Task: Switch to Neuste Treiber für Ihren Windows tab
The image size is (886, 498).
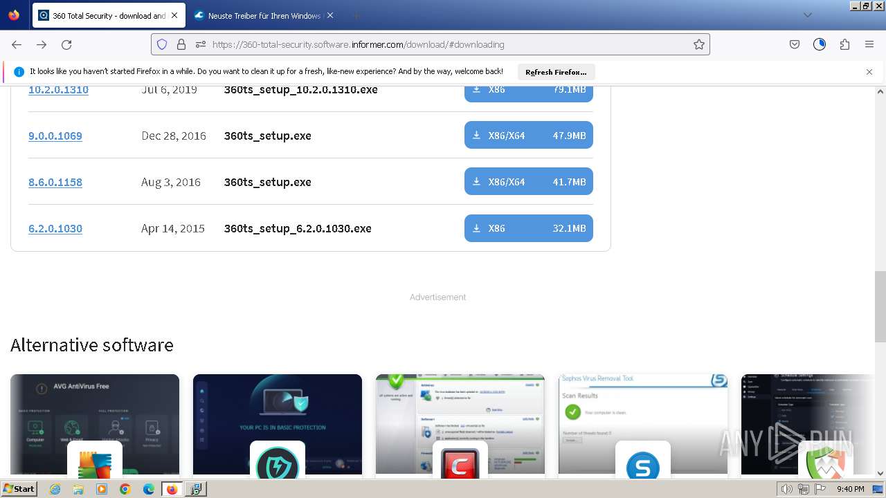Action: [264, 15]
